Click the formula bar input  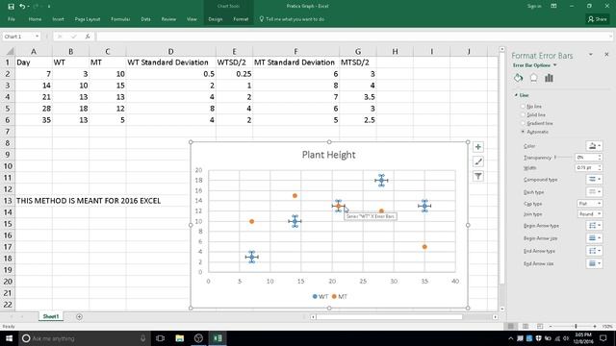(x=353, y=37)
